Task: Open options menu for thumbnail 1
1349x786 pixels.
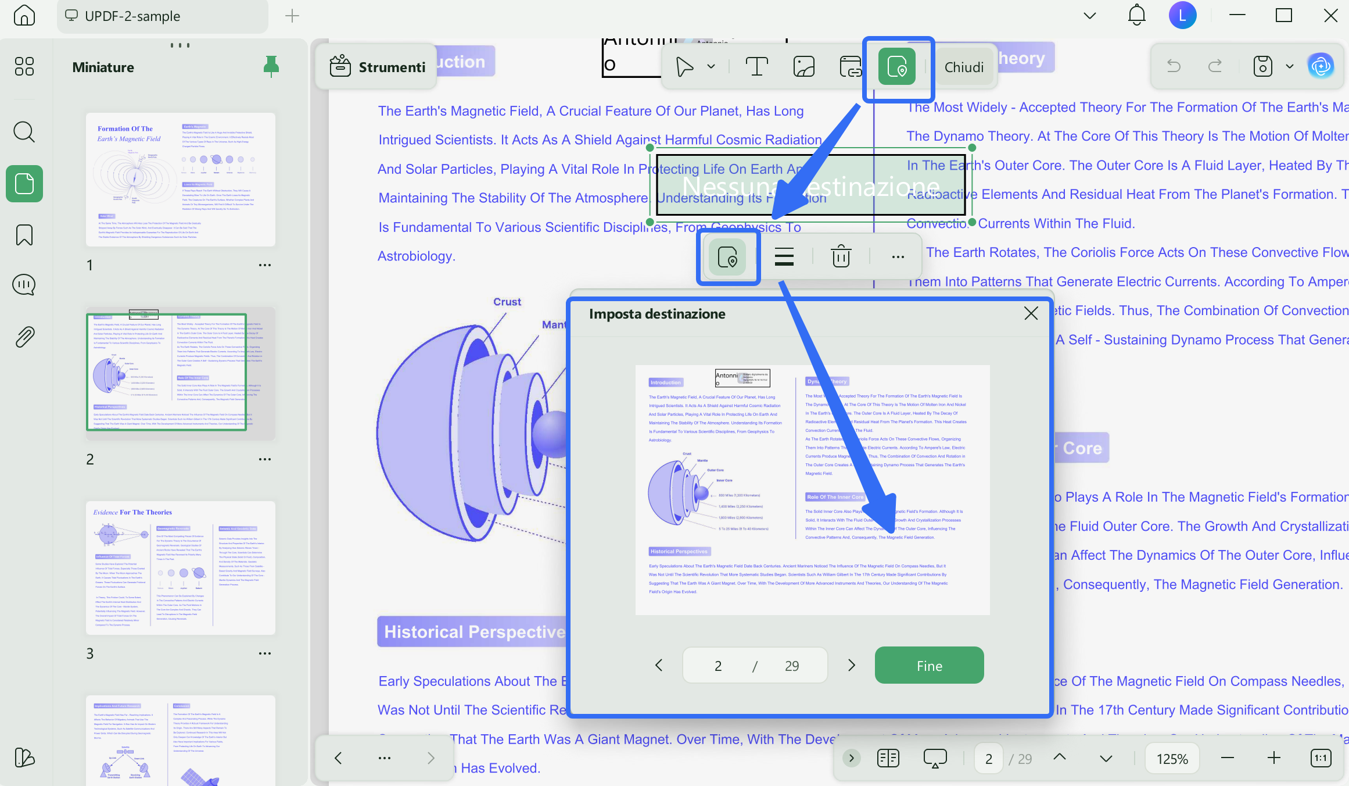Action: (x=265, y=265)
